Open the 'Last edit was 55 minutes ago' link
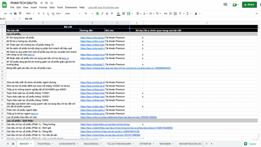The image size is (261, 147). [103, 7]
